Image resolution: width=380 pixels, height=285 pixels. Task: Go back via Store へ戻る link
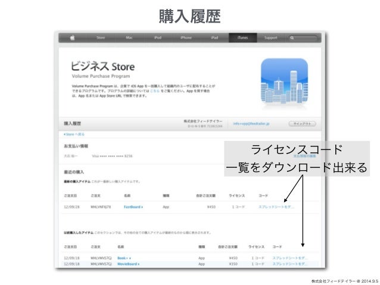[x=74, y=134]
